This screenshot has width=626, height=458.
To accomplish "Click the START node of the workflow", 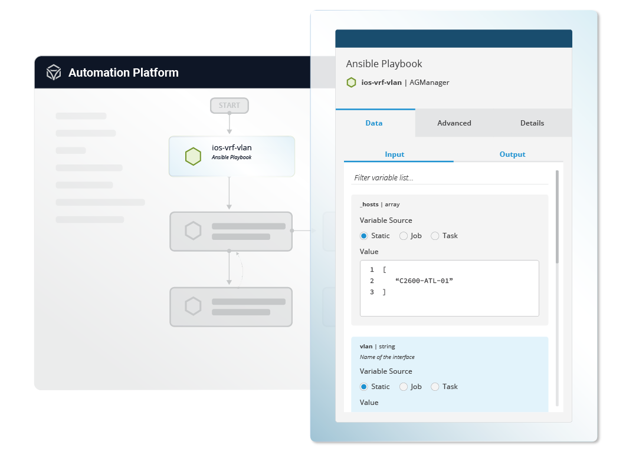I will tap(230, 106).
